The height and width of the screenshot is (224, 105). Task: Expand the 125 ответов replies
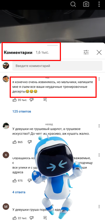(22, 111)
